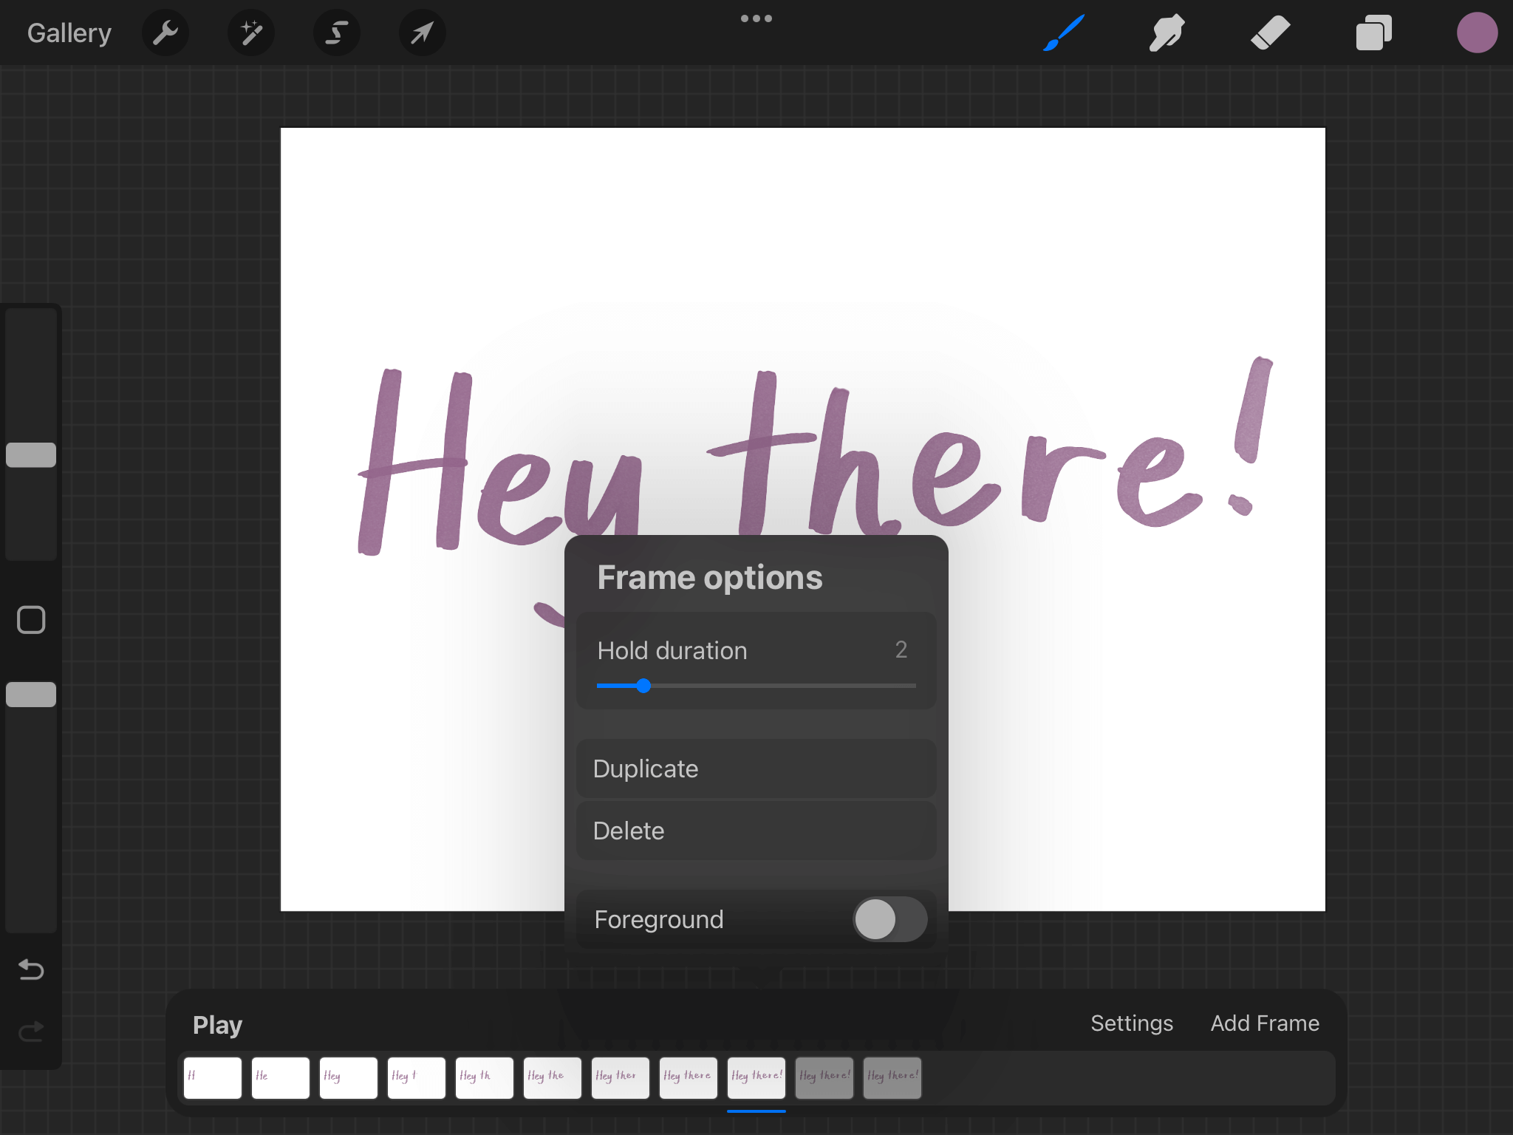Screen dimensions: 1513x1135
Task: Click the square modify button in sidebar
Action: click(x=31, y=620)
